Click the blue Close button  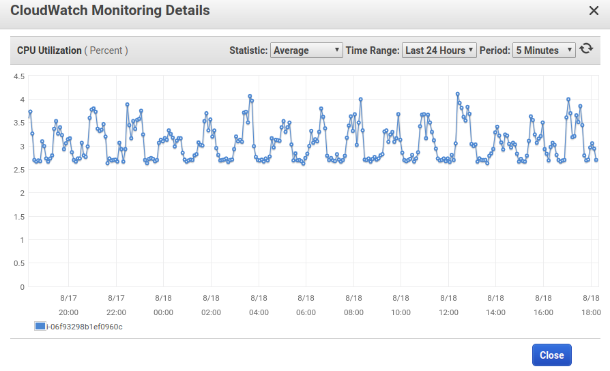(x=551, y=355)
